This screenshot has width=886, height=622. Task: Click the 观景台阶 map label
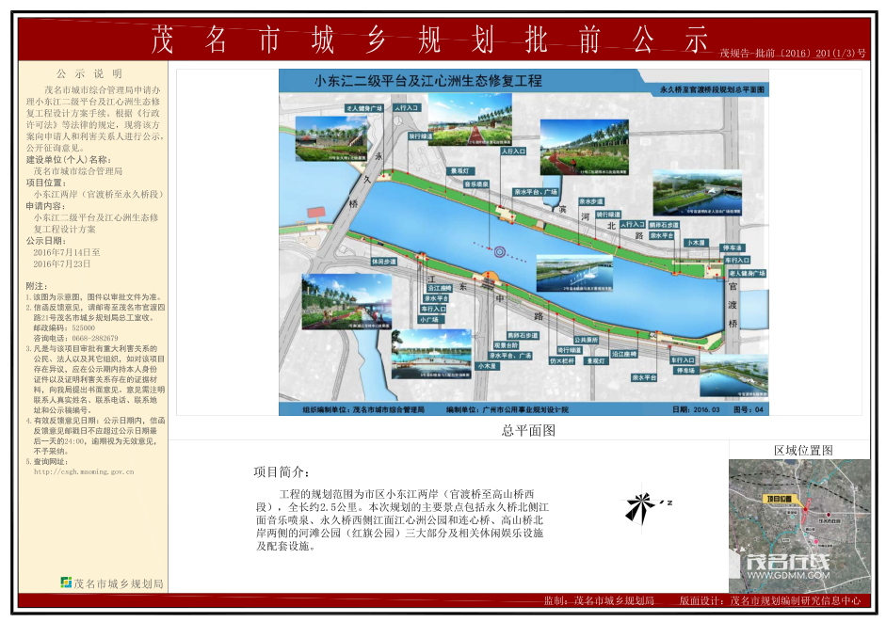[507, 345]
